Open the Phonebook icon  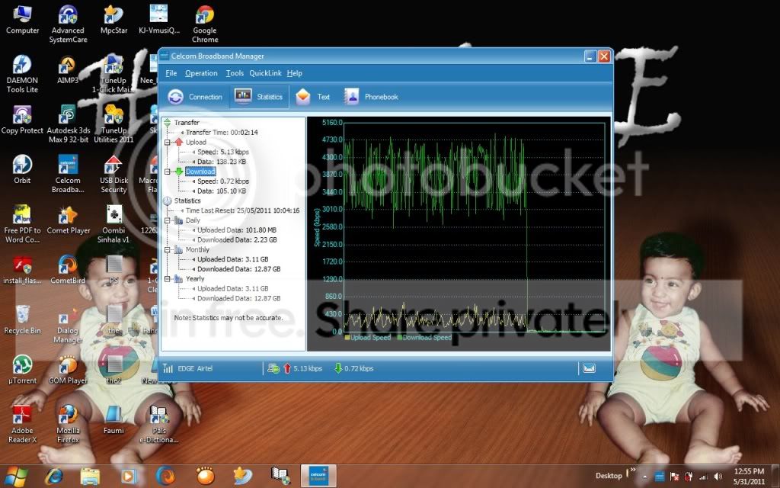(x=352, y=97)
